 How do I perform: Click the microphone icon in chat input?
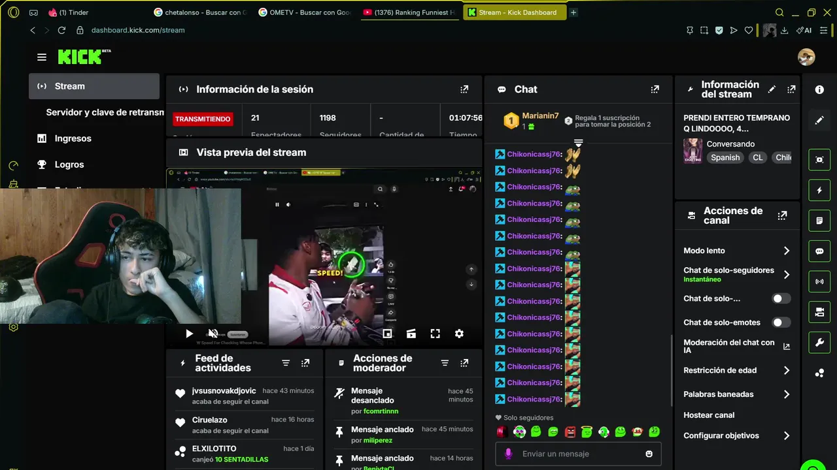(x=508, y=454)
